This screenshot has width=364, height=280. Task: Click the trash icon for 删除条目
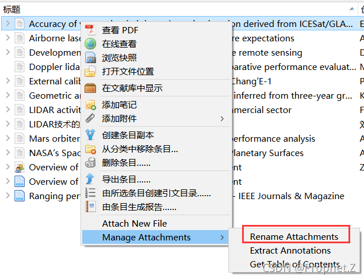pyautogui.click(x=90, y=162)
